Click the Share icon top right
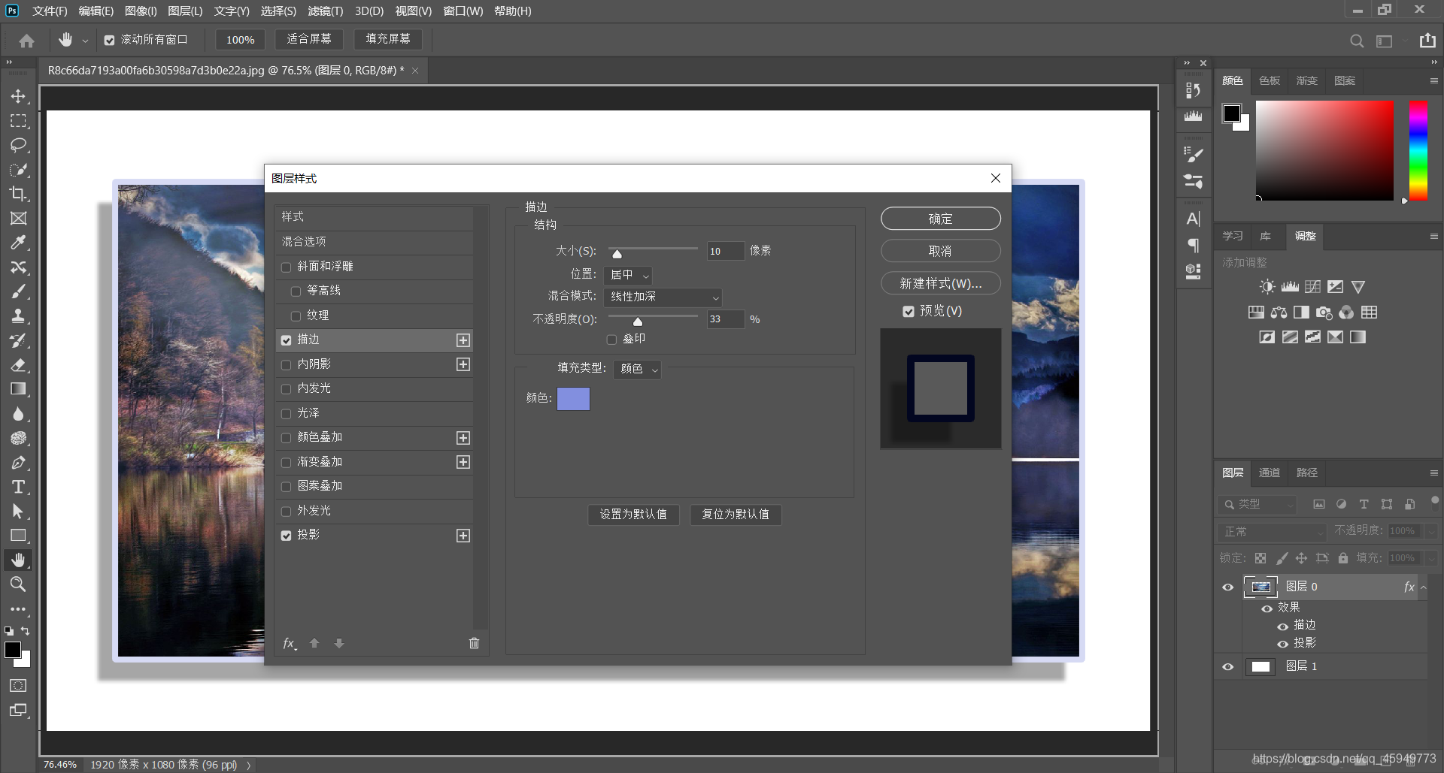Screen dimensions: 1444x773 pyautogui.click(x=1427, y=41)
